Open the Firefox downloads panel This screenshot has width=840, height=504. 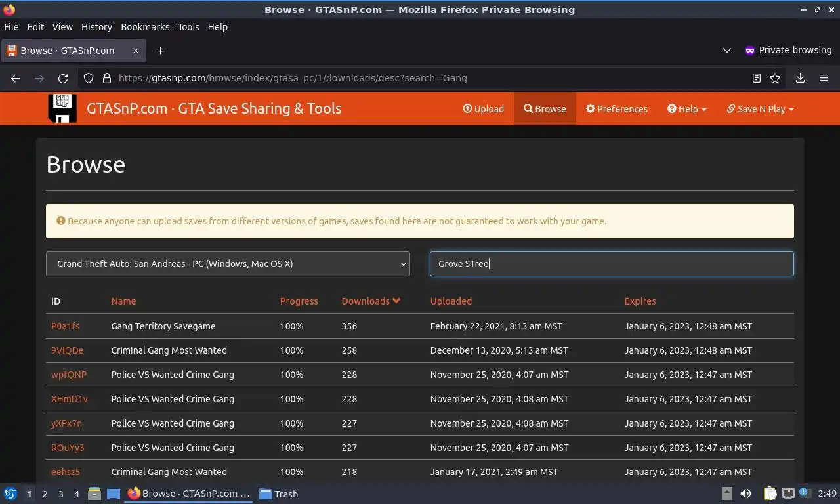(x=800, y=78)
